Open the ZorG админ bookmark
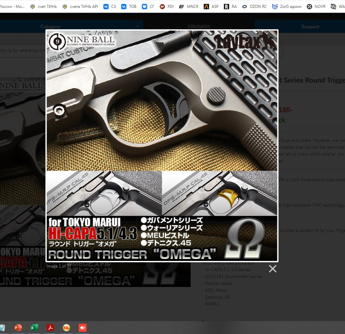This screenshot has height=334, width=345. pyautogui.click(x=287, y=7)
